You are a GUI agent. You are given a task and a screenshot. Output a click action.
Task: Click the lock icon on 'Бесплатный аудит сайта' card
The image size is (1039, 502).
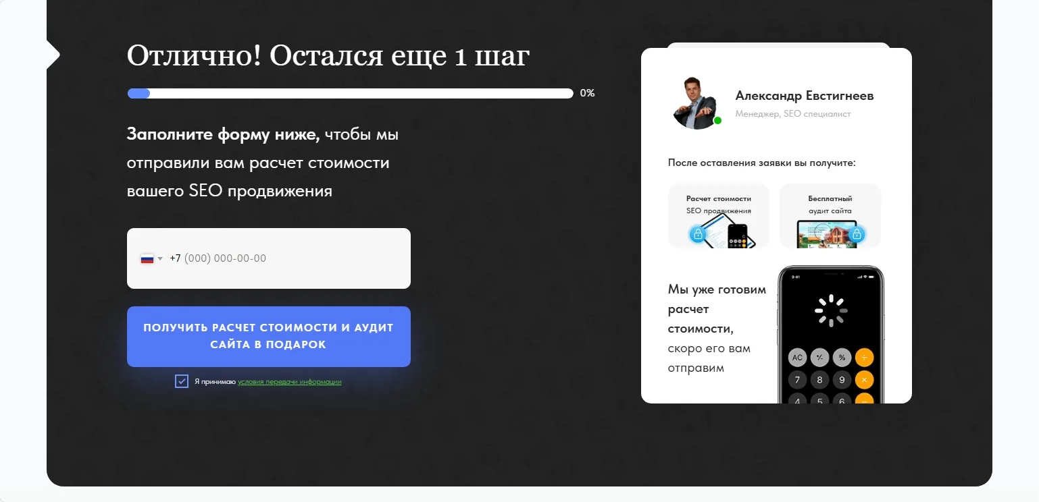pos(857,235)
